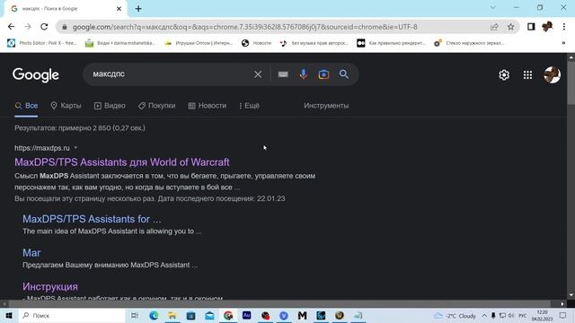Open the browser side panel
575x323 pixels.
531,27
